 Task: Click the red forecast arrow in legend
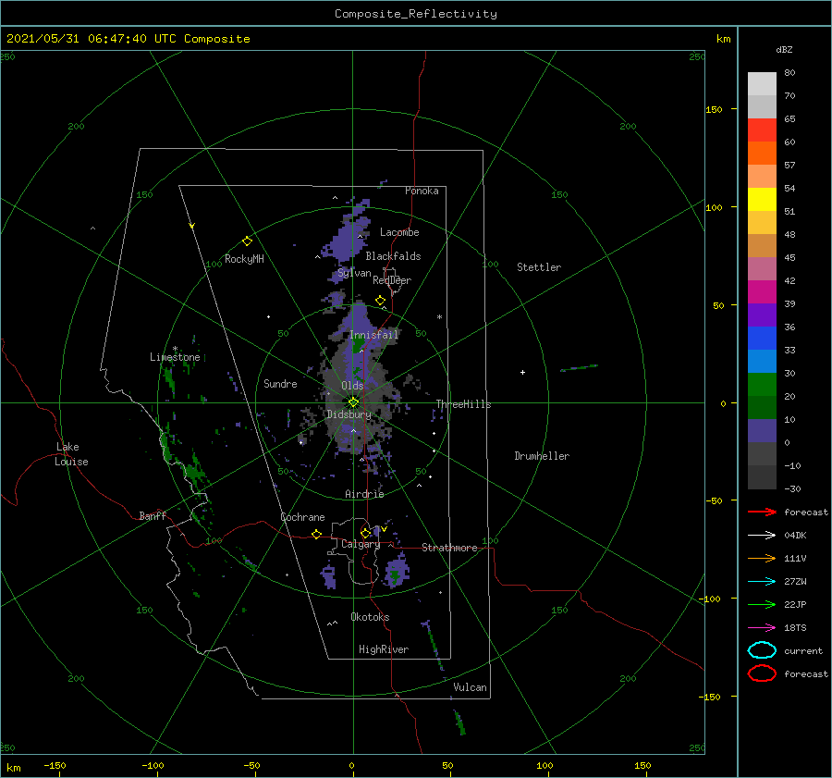(x=762, y=512)
